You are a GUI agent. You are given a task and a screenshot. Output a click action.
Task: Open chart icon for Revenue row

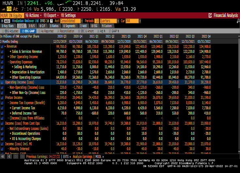2,46
